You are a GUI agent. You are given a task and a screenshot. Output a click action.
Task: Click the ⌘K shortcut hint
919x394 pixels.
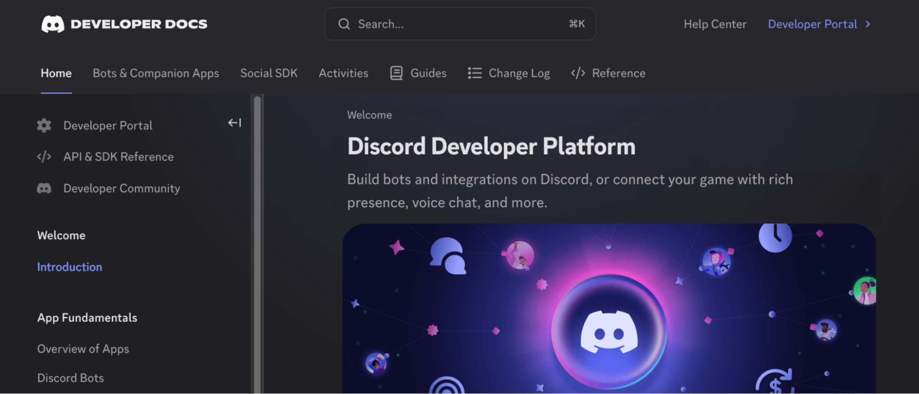[577, 24]
